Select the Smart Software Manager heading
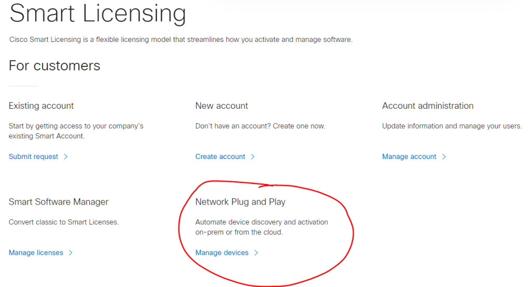This screenshot has width=531, height=287. coord(59,202)
